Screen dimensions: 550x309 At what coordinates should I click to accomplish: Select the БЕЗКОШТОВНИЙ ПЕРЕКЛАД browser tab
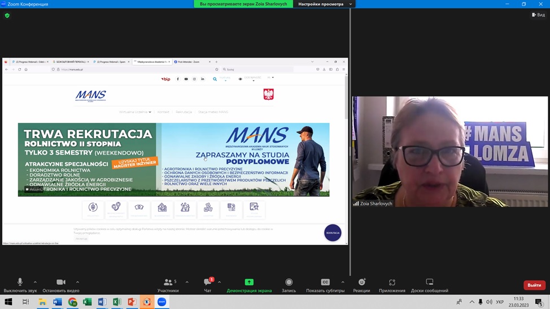[70, 61]
